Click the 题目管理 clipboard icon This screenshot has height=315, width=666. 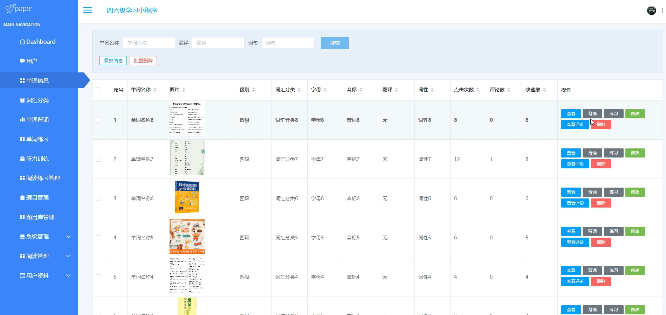click(22, 198)
